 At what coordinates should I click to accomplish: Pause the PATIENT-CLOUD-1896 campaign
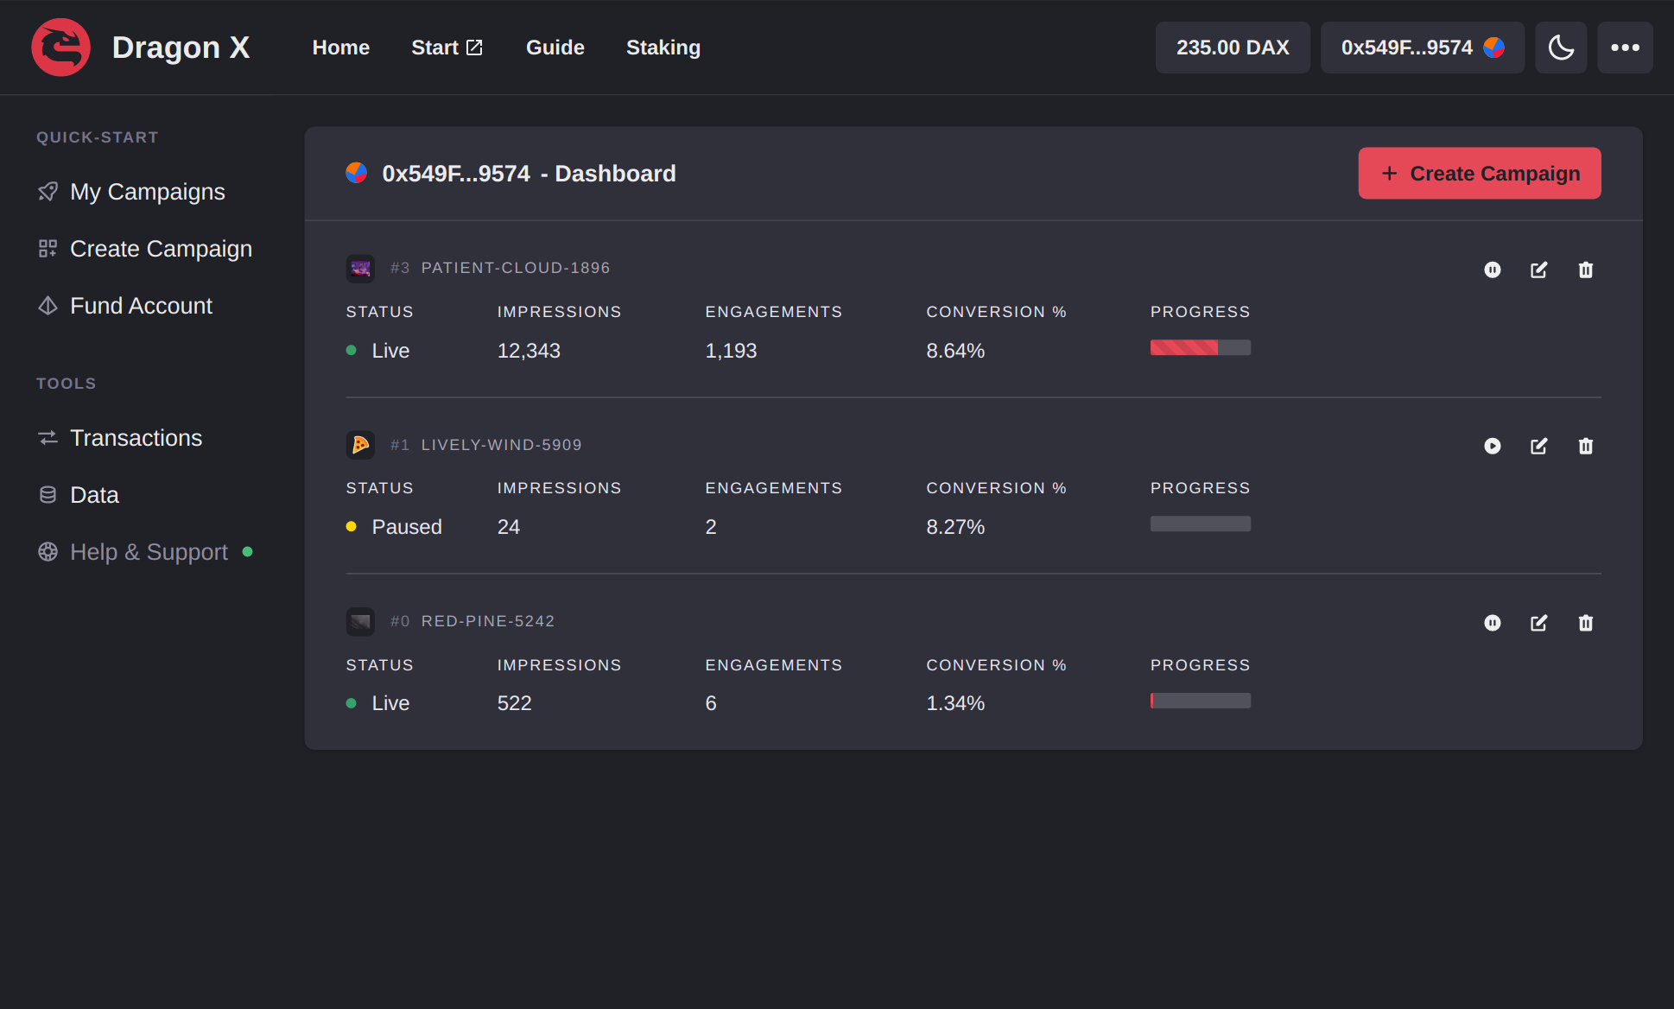(1493, 269)
